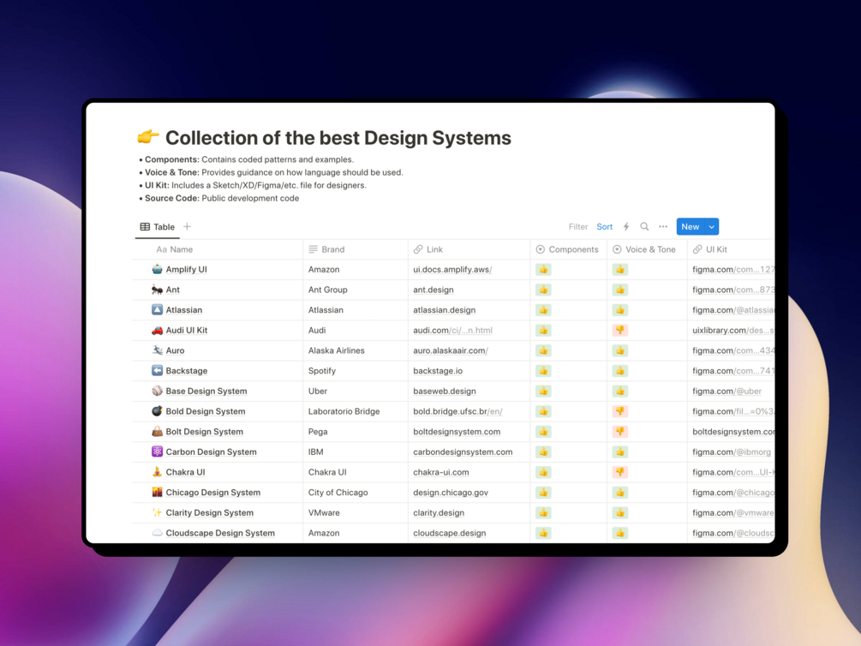This screenshot has width=861, height=646.
Task: Expand the New button dropdown arrow
Action: click(712, 226)
